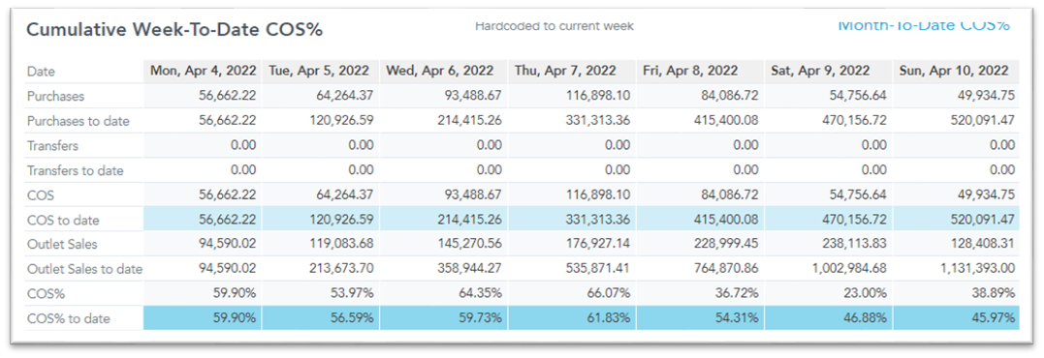Select the Sat, Apr 9, 2022 column header
Viewport: 1044px width, 358px height.
(x=828, y=71)
